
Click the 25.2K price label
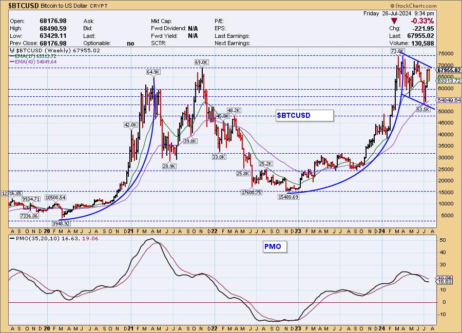(266, 164)
